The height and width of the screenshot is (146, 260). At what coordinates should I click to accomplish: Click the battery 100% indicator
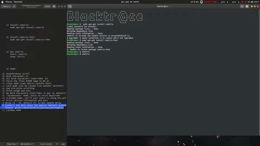255,2
